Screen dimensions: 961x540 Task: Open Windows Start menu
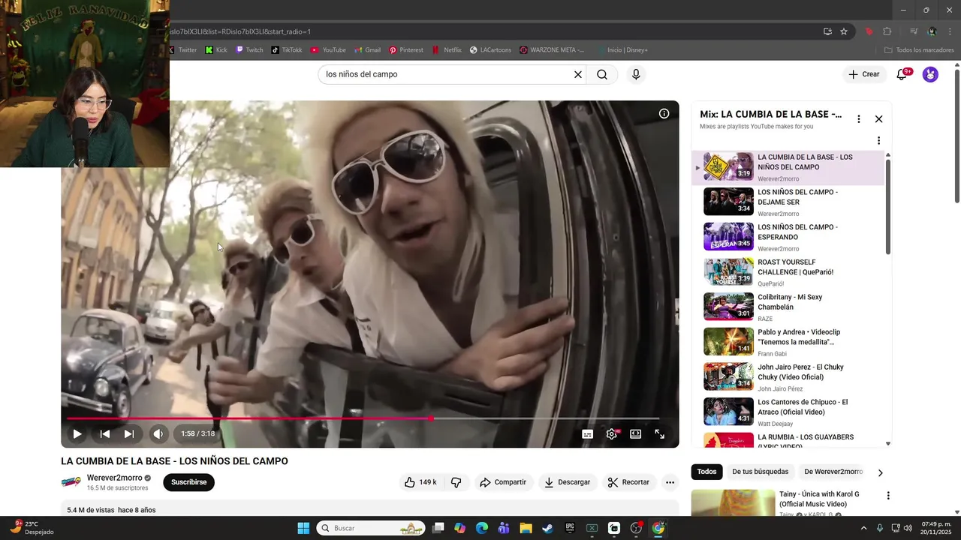click(303, 528)
